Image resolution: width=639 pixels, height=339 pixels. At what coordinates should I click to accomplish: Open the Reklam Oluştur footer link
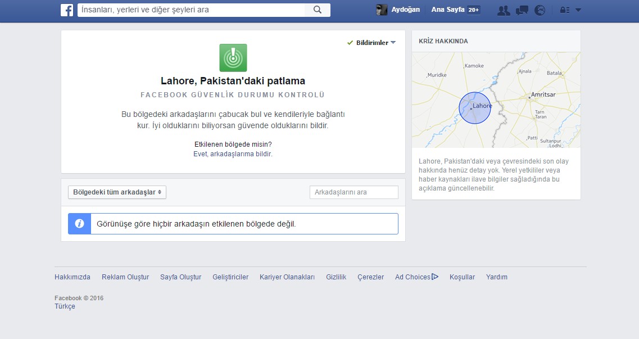point(125,277)
